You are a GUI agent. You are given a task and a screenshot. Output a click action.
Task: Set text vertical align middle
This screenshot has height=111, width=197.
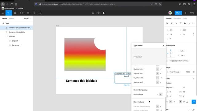click(x=184, y=102)
